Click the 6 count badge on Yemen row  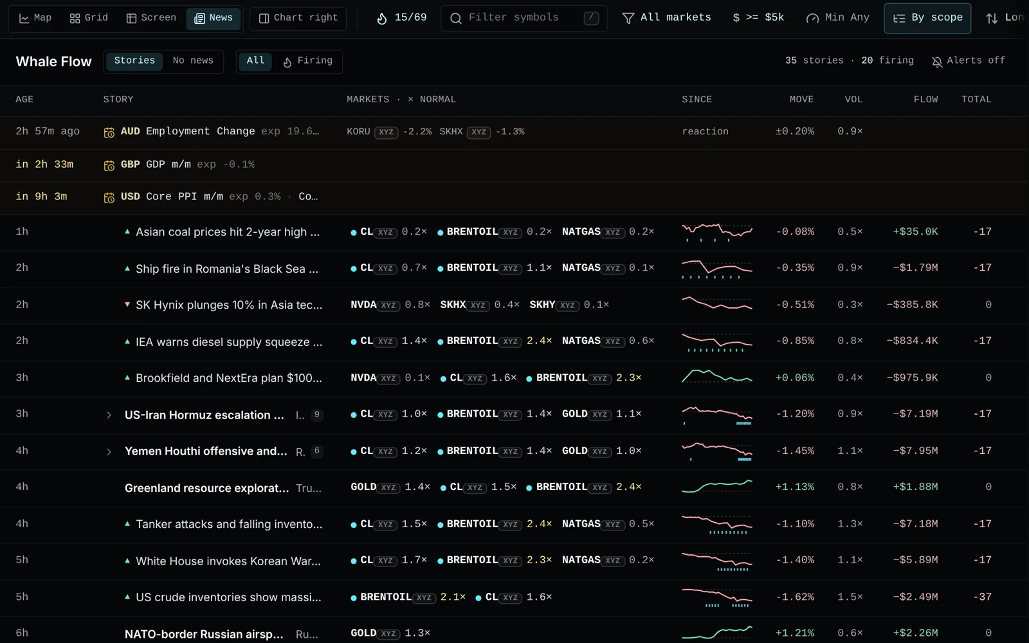(316, 451)
